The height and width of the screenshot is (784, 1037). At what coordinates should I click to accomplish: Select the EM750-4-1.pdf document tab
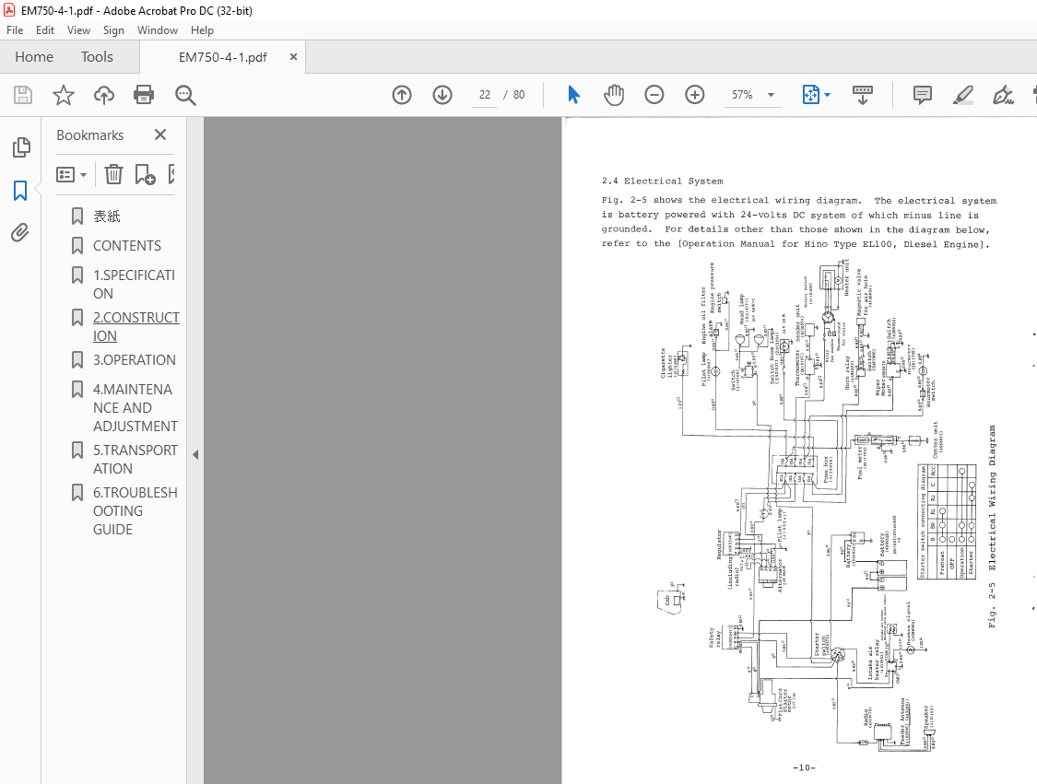tap(223, 57)
